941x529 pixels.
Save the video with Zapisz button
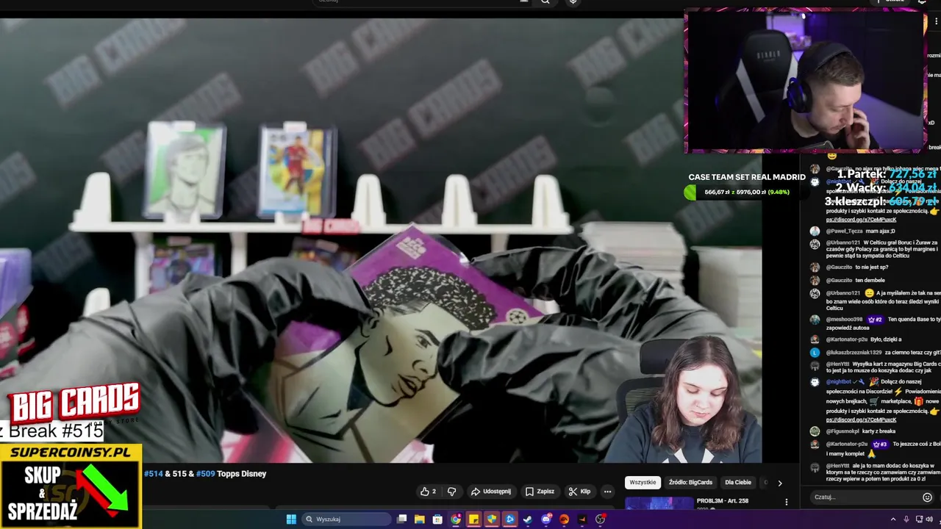click(540, 492)
